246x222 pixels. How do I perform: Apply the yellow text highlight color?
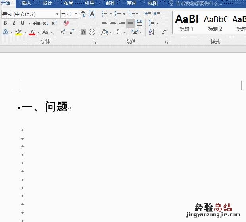[x=19, y=32]
